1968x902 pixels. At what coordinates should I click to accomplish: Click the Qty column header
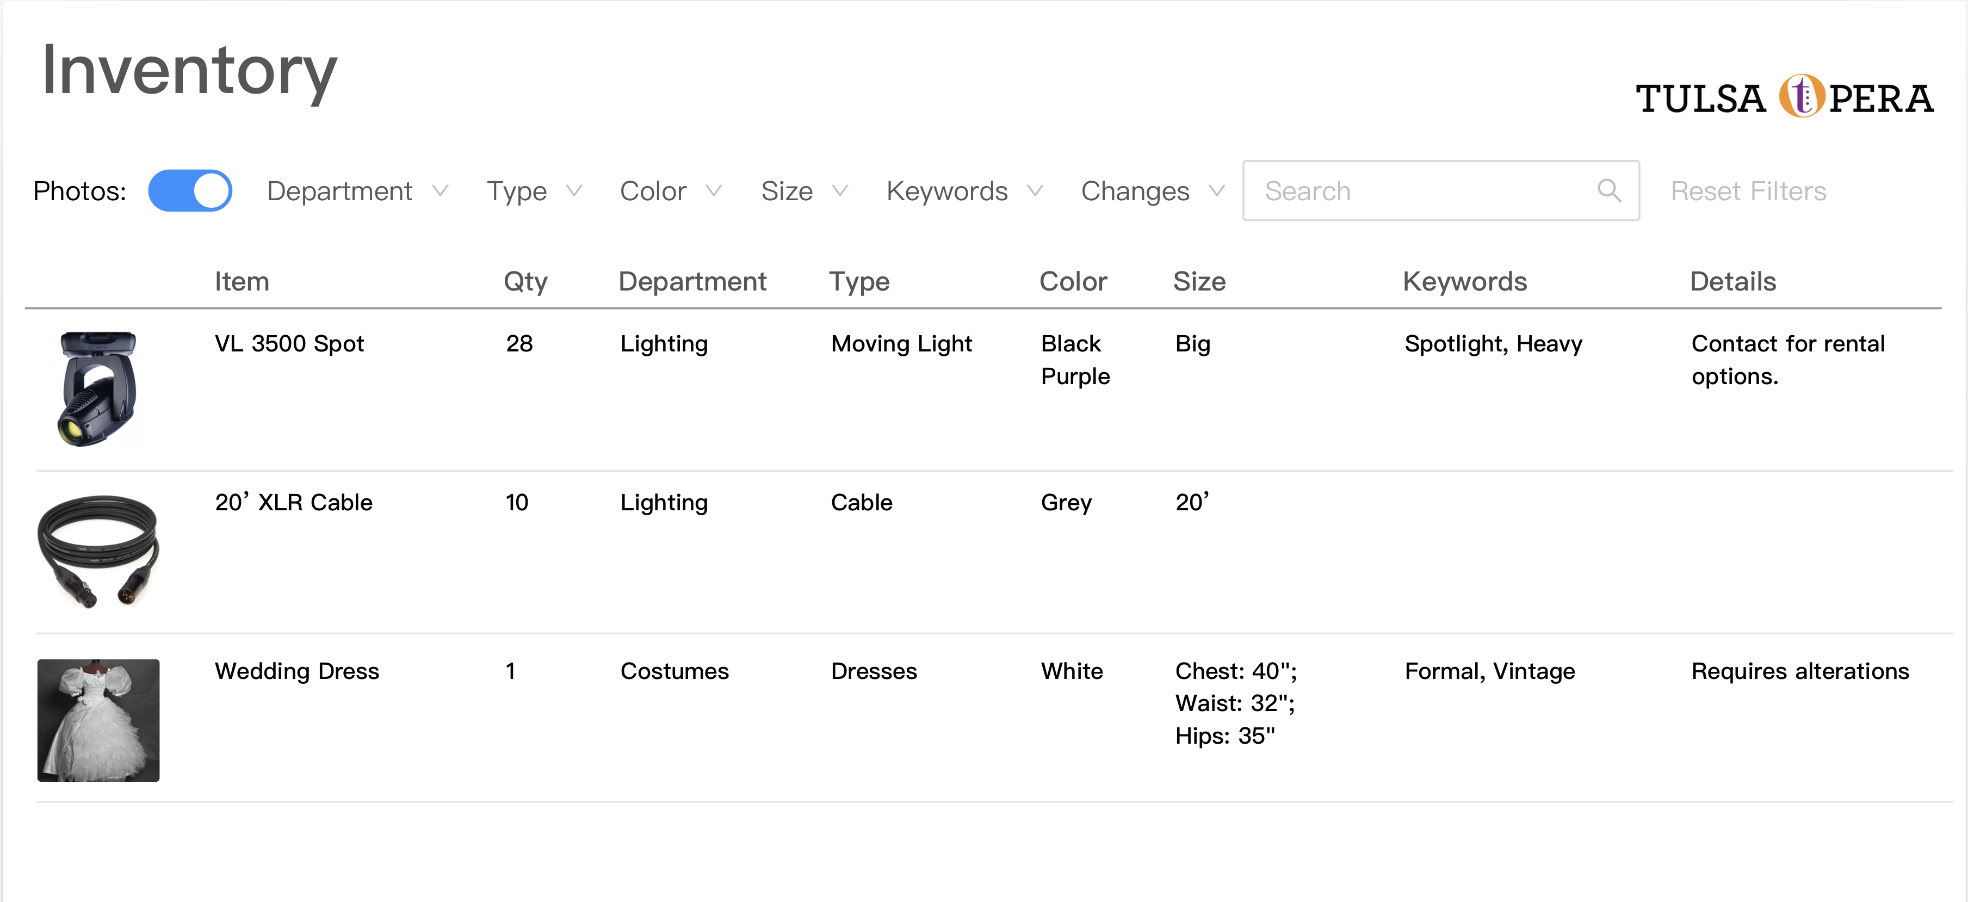[x=525, y=282]
